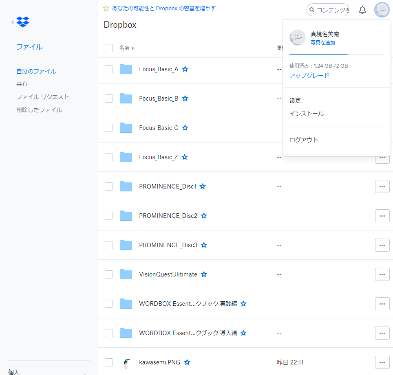Open more options for PROMINENCE_Disc2
This screenshot has height=375, width=393.
point(382,216)
